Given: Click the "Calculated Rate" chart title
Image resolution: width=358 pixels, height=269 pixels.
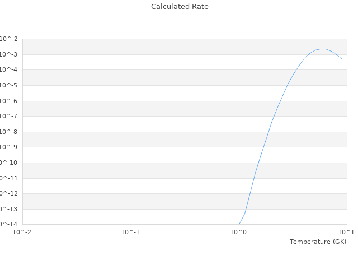Looking at the screenshot, I should coord(179,7).
